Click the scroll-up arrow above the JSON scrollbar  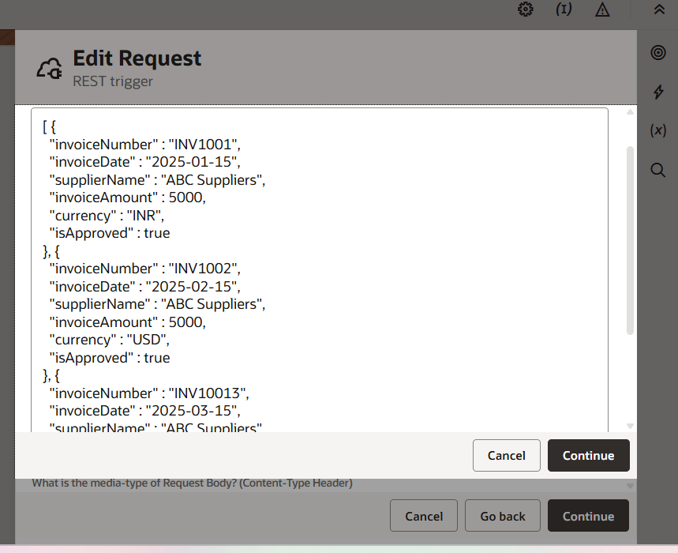tap(630, 112)
